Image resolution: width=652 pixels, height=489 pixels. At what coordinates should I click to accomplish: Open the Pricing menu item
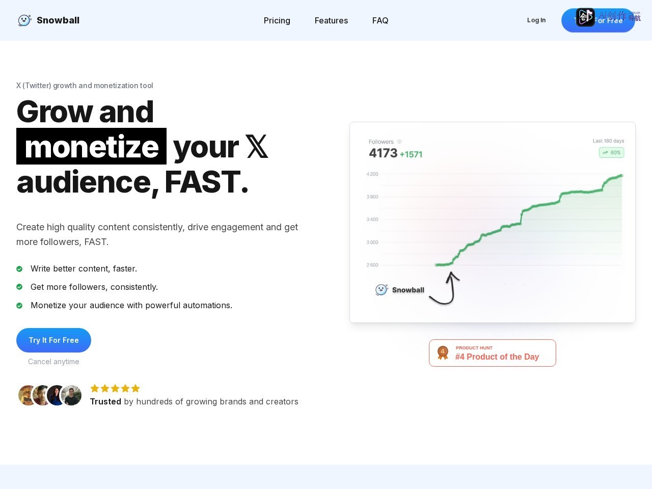coord(277,20)
